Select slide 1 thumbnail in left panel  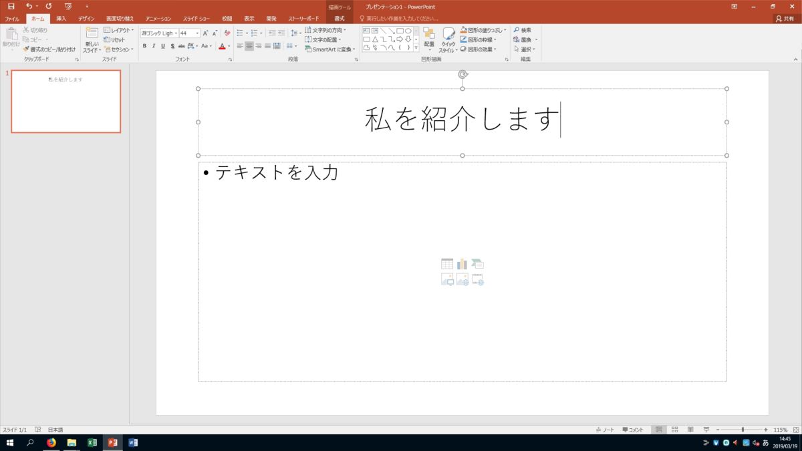point(66,101)
